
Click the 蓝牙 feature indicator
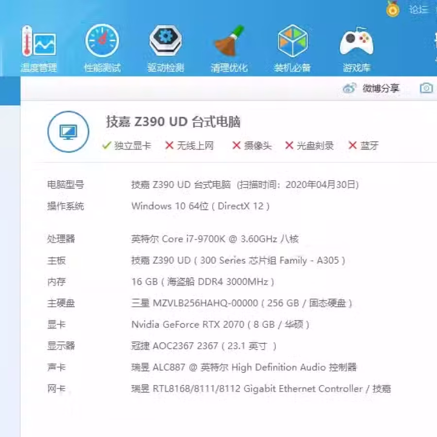click(363, 146)
